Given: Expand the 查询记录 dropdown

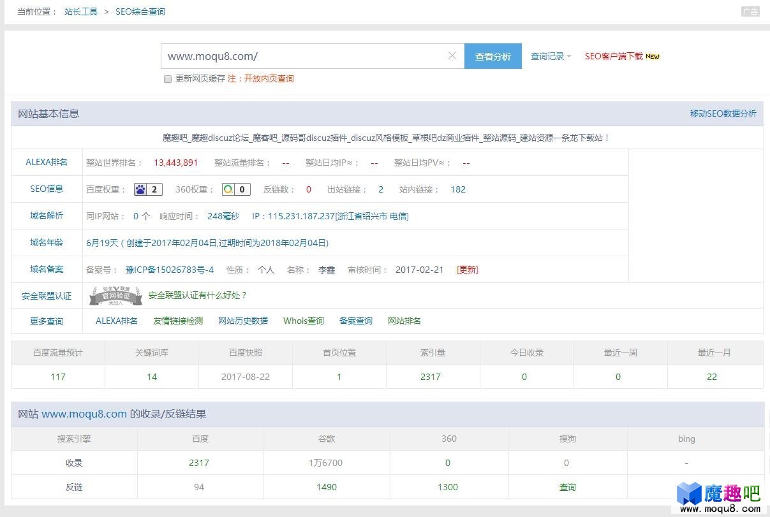Looking at the screenshot, I should click(551, 56).
